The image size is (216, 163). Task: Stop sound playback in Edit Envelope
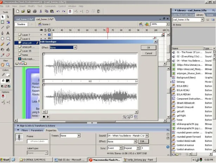tap(44, 117)
